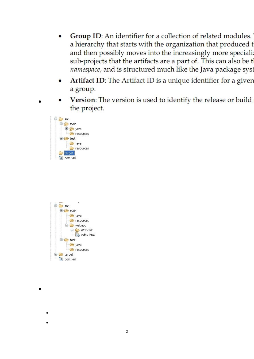Click main folder icon in the upper tree
The height and width of the screenshot is (359, 254).
(66, 124)
